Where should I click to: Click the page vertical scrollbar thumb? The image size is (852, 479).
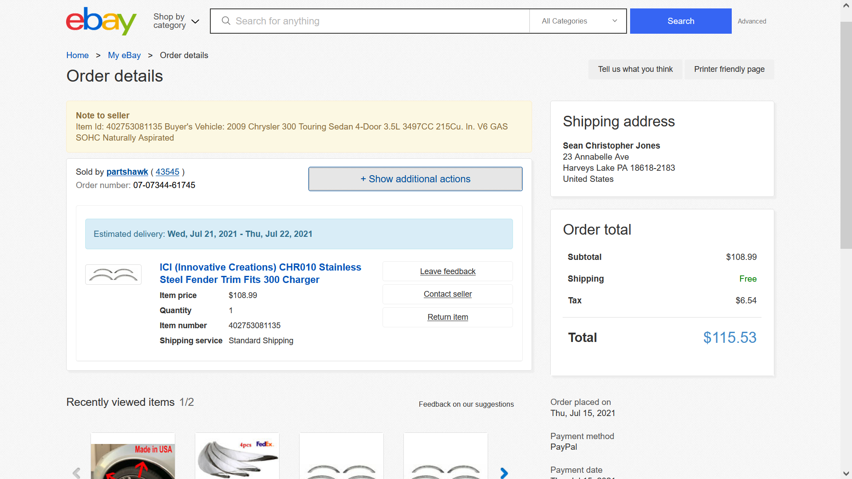(x=846, y=135)
